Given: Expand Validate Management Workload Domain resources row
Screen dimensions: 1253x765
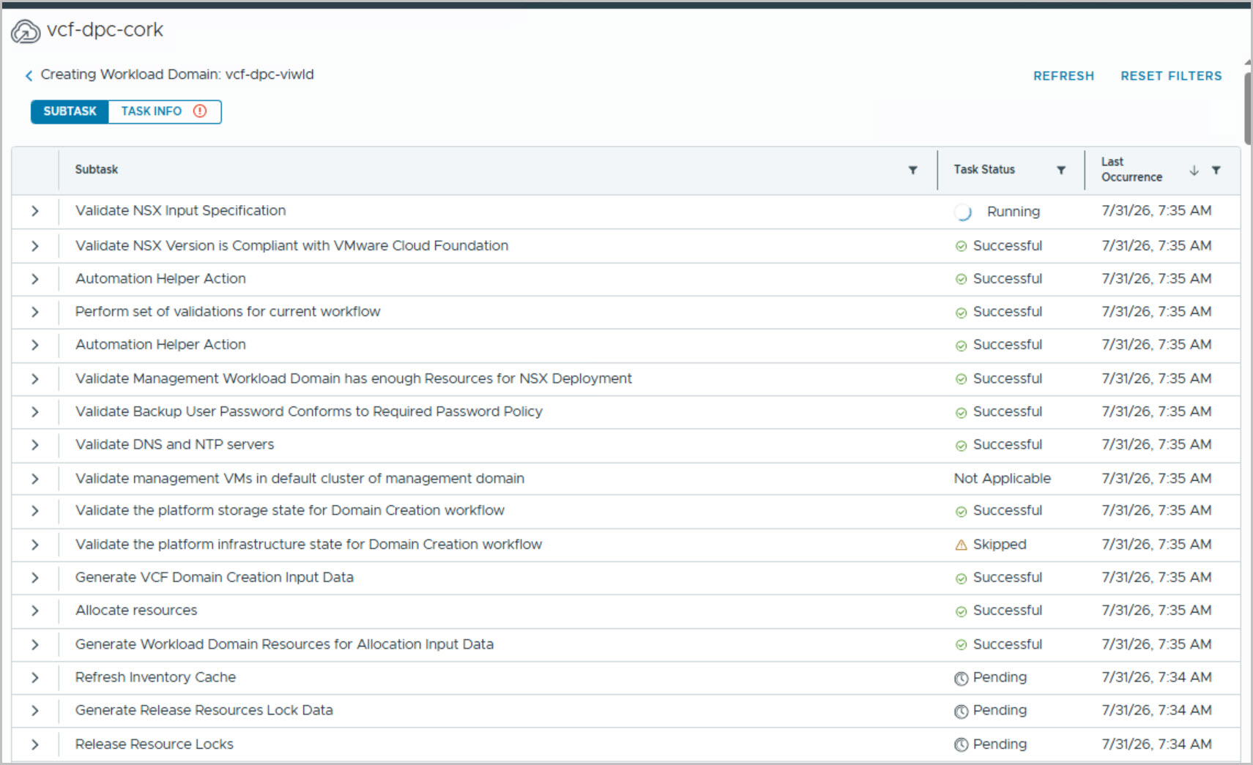Looking at the screenshot, I should 35,378.
